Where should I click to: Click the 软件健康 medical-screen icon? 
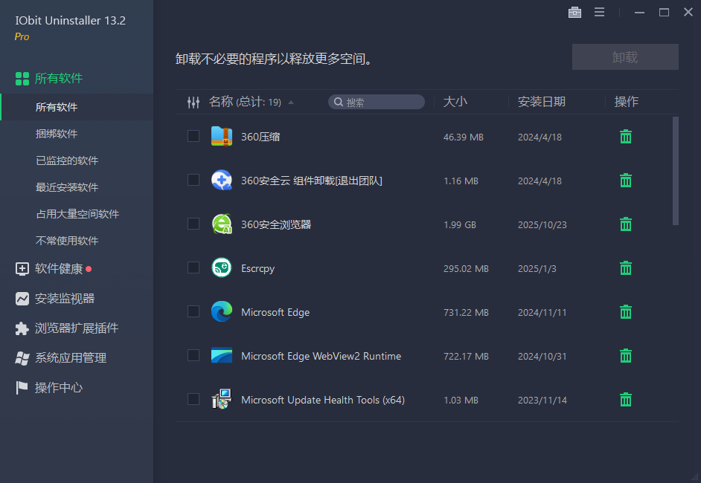[x=22, y=269]
